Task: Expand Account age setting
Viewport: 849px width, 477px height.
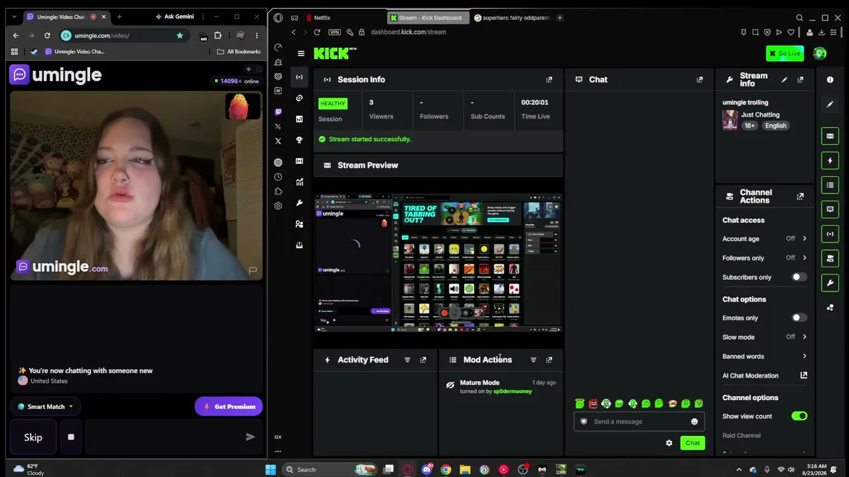Action: pos(805,238)
